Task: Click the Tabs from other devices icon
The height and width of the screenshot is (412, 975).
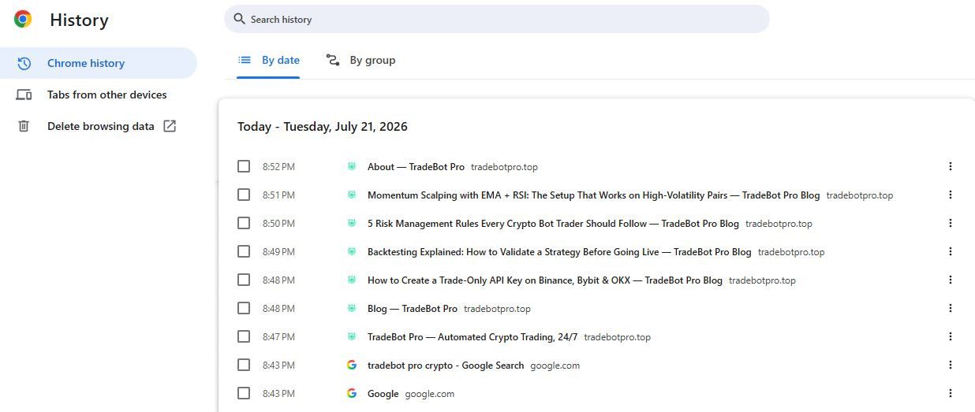Action: [x=24, y=95]
